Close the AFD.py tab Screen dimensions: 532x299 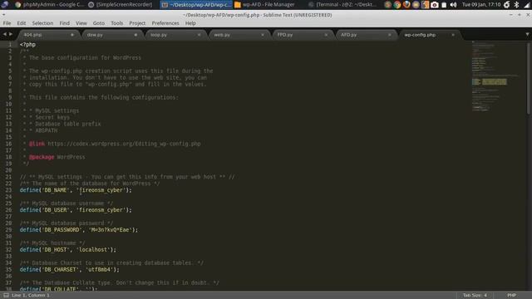click(390, 35)
